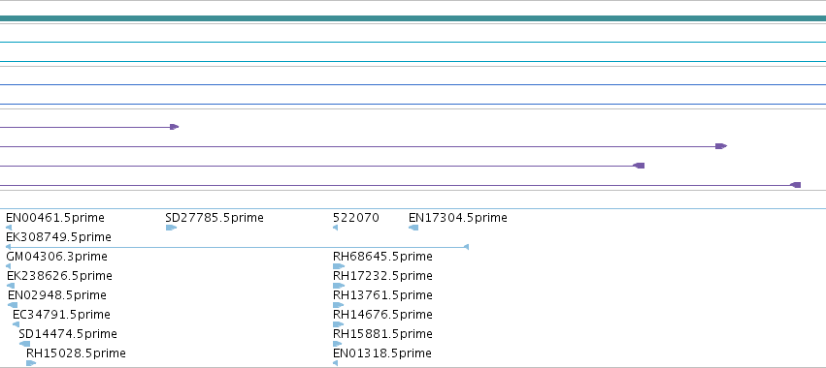Select the EC34791.5prime feature arrow
The width and height of the screenshot is (826, 368).
pos(16,324)
